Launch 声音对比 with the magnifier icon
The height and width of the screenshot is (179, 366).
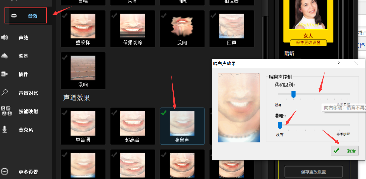pos(5,93)
